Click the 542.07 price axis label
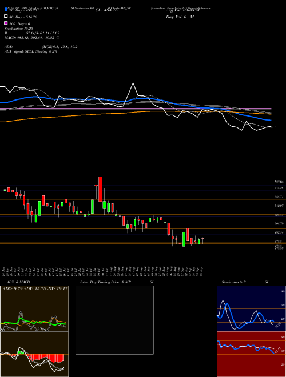Screen dimensions: 286x377 click(x=279, y=206)
